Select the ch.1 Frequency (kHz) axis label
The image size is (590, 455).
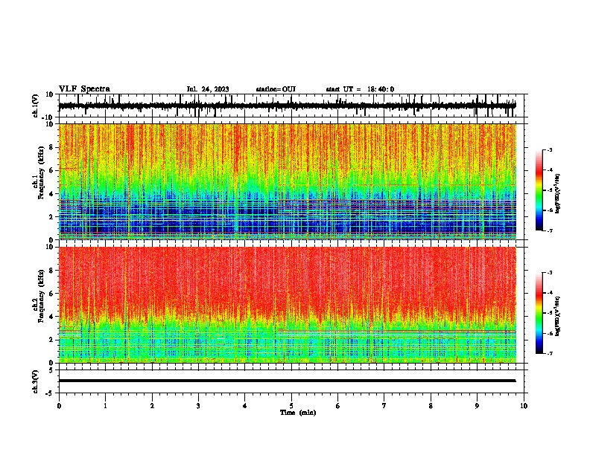coord(39,172)
